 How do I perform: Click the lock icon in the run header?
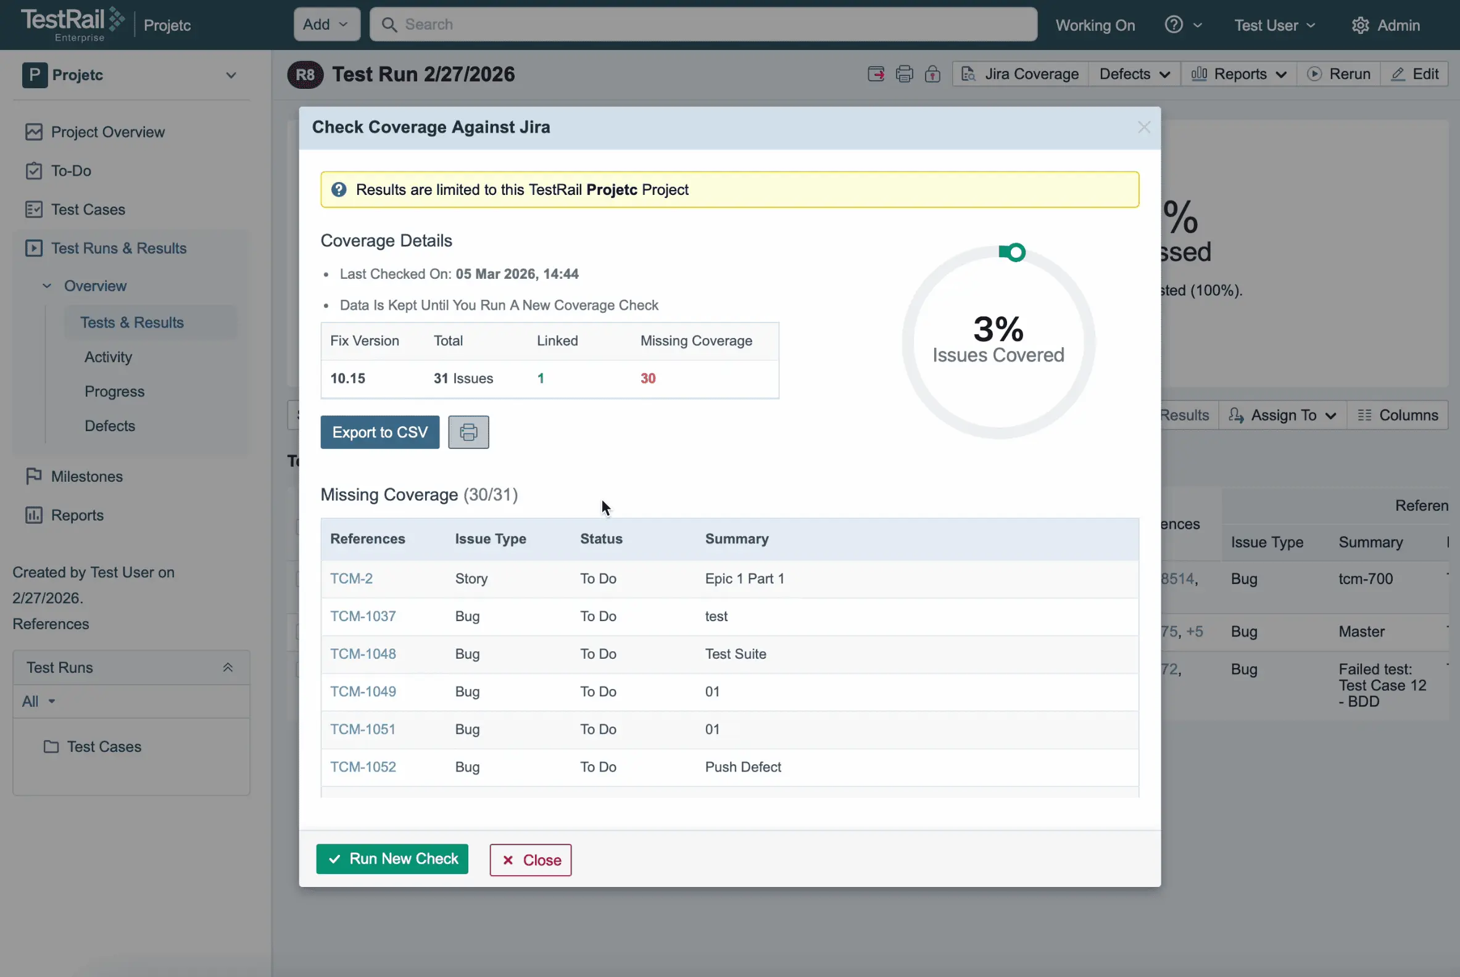pyautogui.click(x=932, y=74)
